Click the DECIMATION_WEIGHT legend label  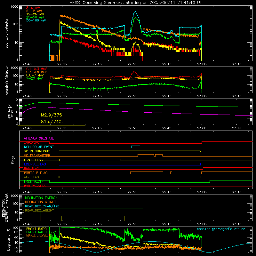coord(41,202)
